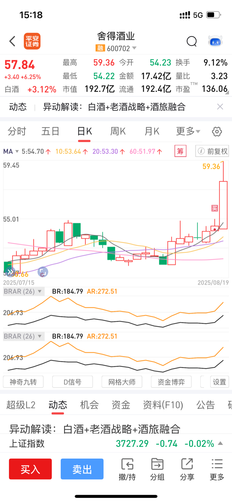Viewport: 232px width, 503px height.
Task: Open the robot assistant icon
Action: (x=215, y=41)
